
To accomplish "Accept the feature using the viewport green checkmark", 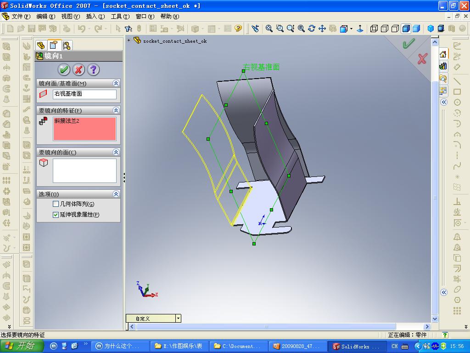I will (x=408, y=43).
